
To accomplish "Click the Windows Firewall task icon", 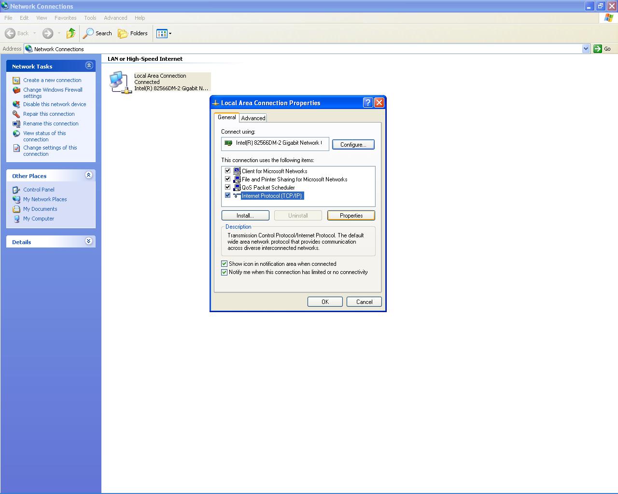I will pyautogui.click(x=16, y=90).
